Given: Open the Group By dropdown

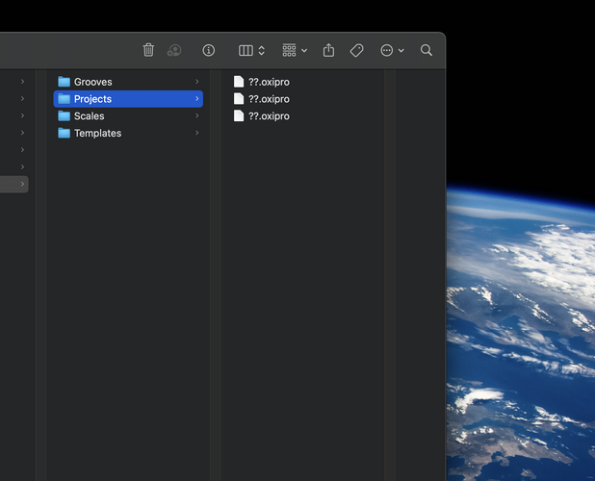Looking at the screenshot, I should coord(294,50).
